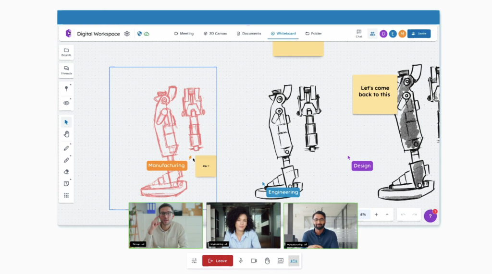This screenshot has width=492, height=274.
Task: Choose the Hand pan tool
Action: point(66,134)
